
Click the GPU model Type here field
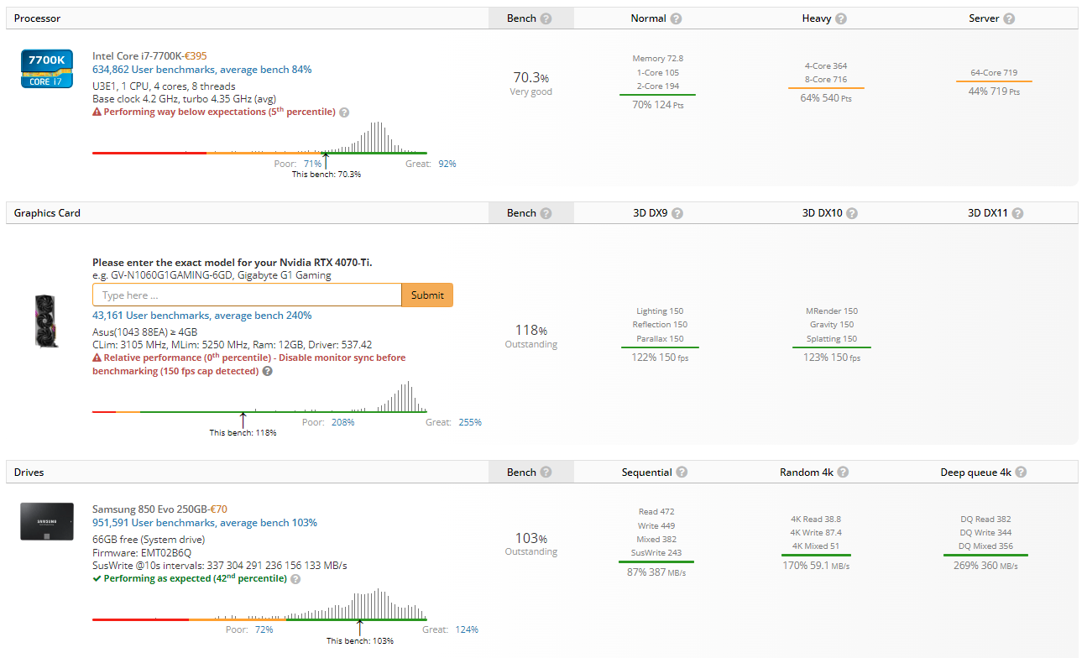click(247, 295)
